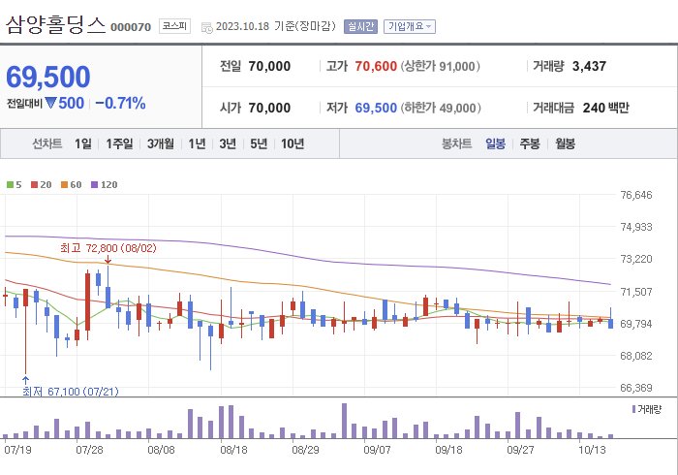The height and width of the screenshot is (475, 678).
Task: Click the 고가 value 70,600
Action: (376, 66)
